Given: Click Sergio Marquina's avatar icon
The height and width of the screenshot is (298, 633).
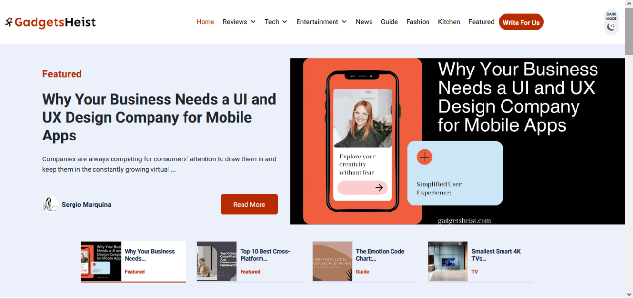Looking at the screenshot, I should tap(51, 204).
